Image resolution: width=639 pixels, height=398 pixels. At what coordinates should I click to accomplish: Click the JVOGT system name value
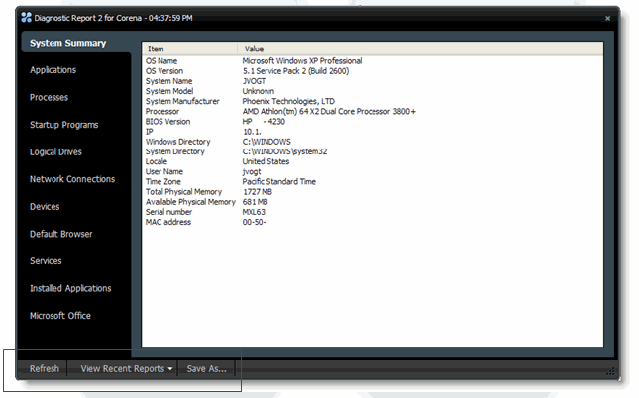254,81
